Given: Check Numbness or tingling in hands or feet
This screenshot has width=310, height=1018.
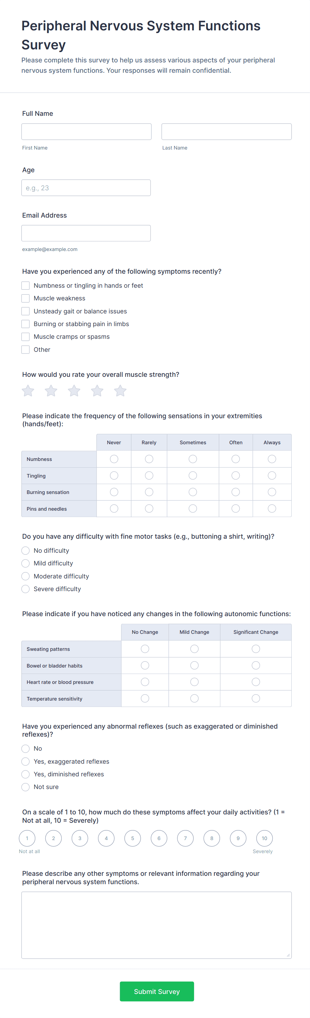Looking at the screenshot, I should coord(26,285).
